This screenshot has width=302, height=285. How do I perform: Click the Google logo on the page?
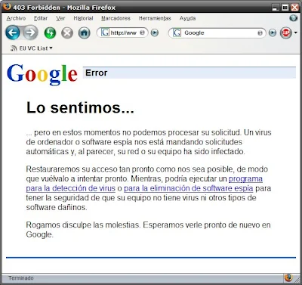pos(42,74)
